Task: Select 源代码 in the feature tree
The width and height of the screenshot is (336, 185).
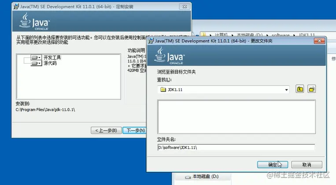Action: [50, 63]
